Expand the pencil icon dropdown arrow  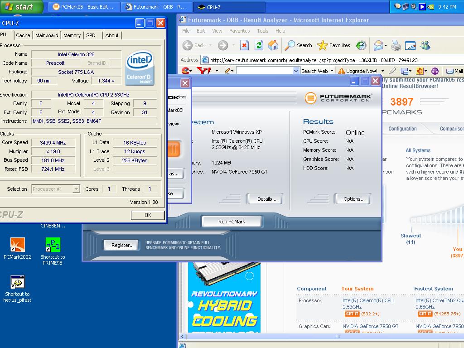pyautogui.click(x=232, y=71)
